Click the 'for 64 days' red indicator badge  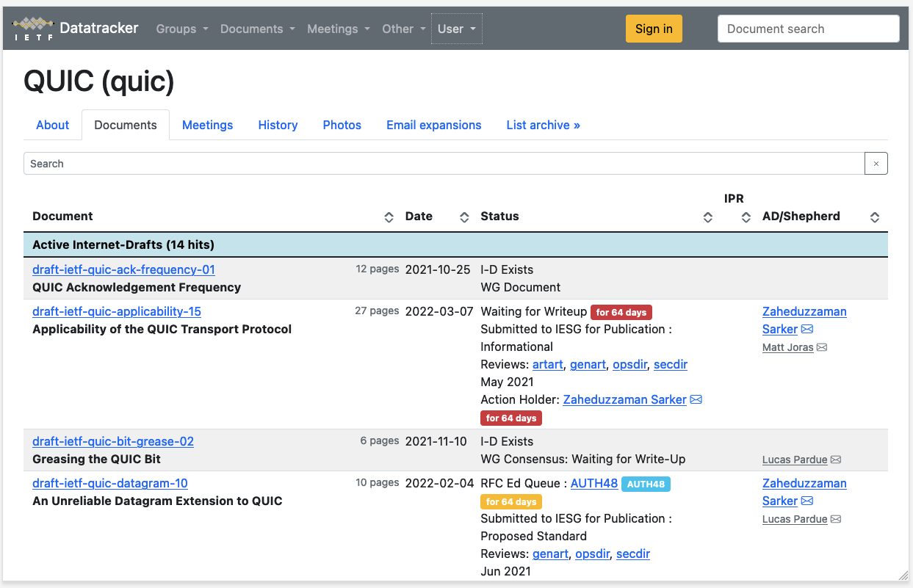(621, 312)
